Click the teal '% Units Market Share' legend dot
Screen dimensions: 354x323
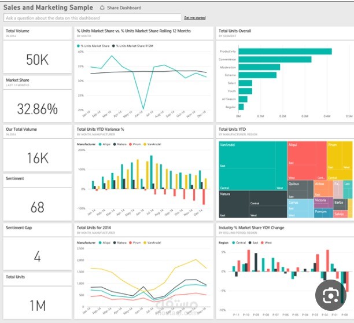(x=78, y=46)
